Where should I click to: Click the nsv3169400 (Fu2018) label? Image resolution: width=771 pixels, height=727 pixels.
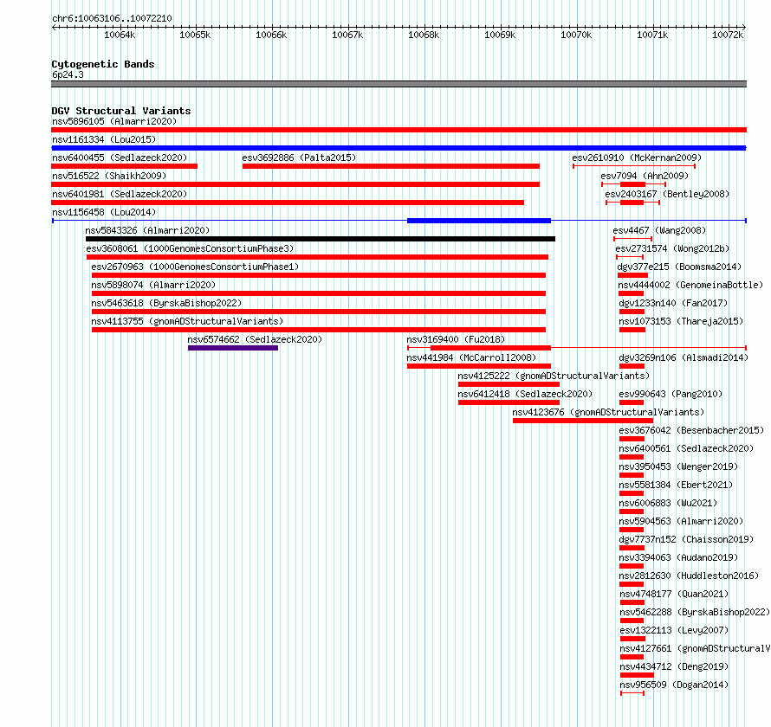pyautogui.click(x=456, y=339)
